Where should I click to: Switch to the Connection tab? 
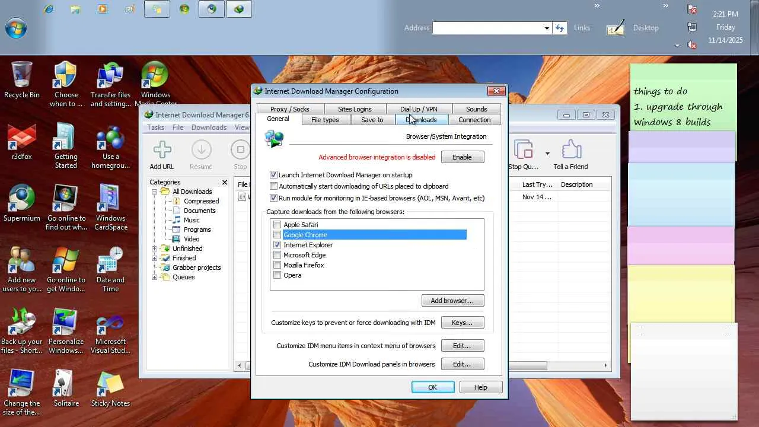474,120
